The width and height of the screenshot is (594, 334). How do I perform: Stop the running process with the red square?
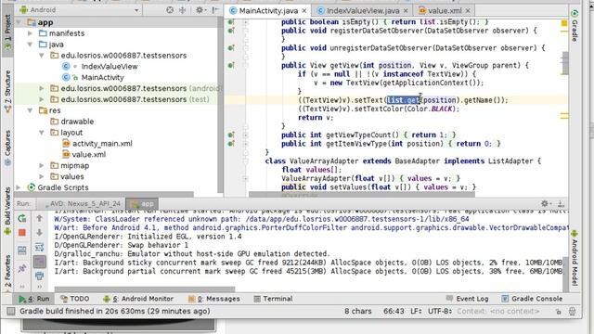pos(22,233)
